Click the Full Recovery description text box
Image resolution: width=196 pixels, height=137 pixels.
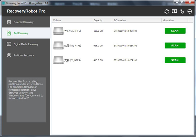click(x=26, y=100)
